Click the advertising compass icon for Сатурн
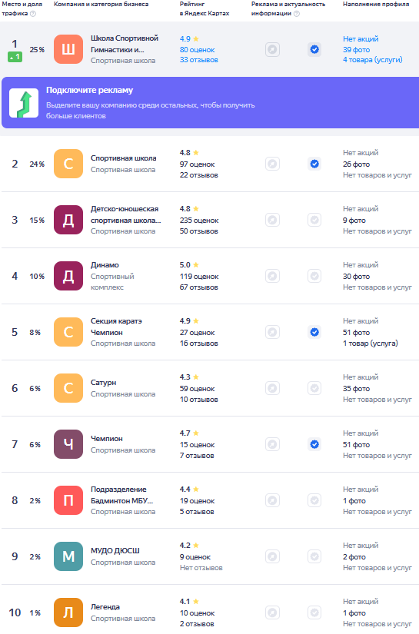This screenshot has height=634, width=419. (273, 388)
